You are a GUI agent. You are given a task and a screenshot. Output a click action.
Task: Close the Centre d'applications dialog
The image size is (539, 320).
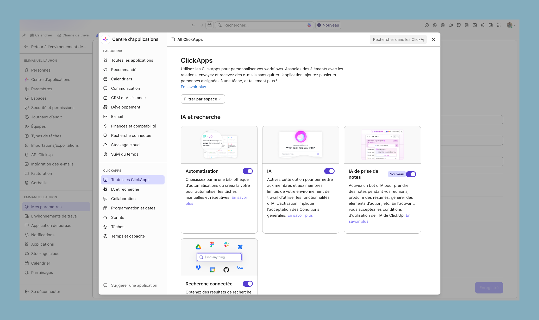pyautogui.click(x=433, y=39)
